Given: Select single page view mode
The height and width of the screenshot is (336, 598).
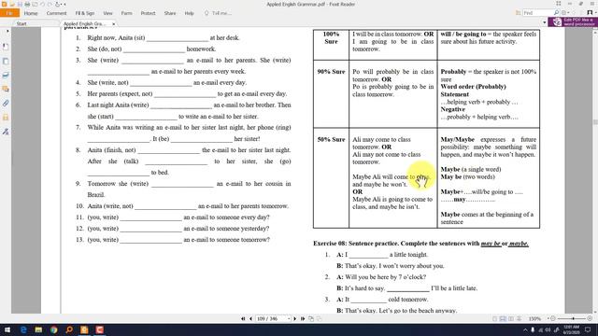Looking at the screenshot, I should pyautogui.click(x=494, y=318).
